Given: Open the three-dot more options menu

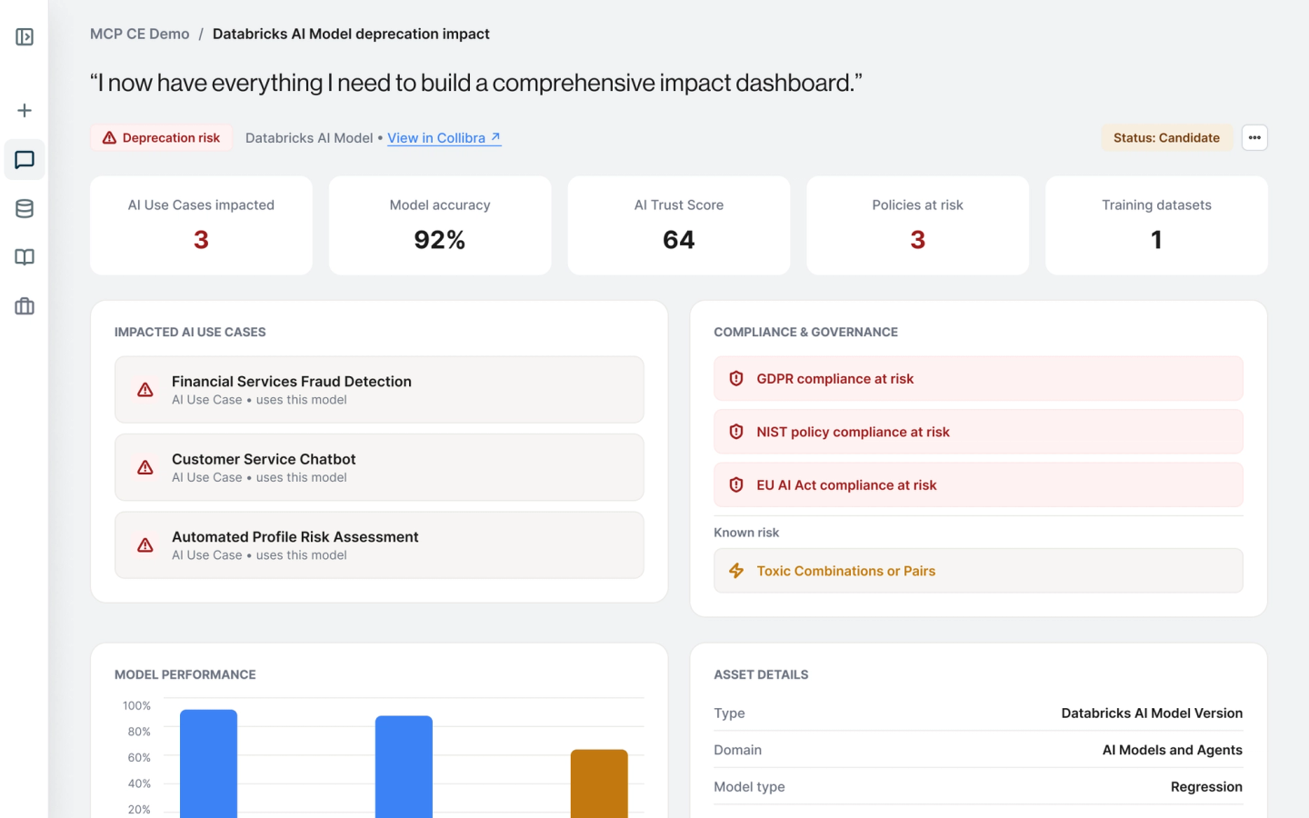Looking at the screenshot, I should coord(1254,138).
